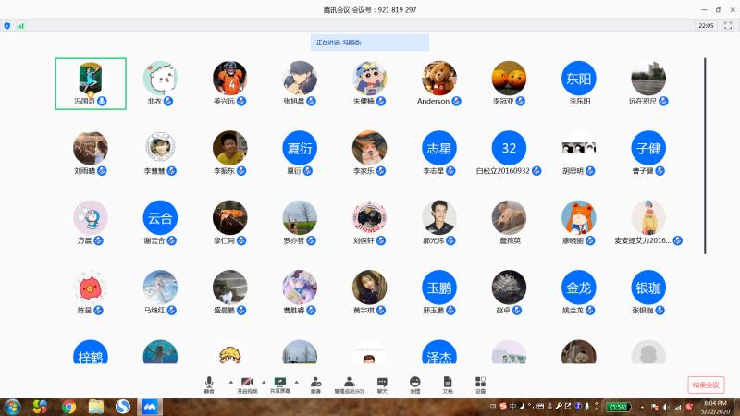Open the settings (设置) icon
Screen dimensions: 740x416
pyautogui.click(x=480, y=382)
